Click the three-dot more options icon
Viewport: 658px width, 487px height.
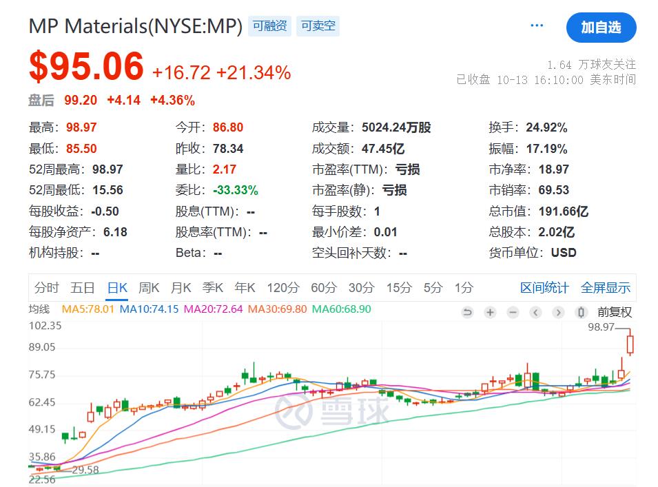537,25
